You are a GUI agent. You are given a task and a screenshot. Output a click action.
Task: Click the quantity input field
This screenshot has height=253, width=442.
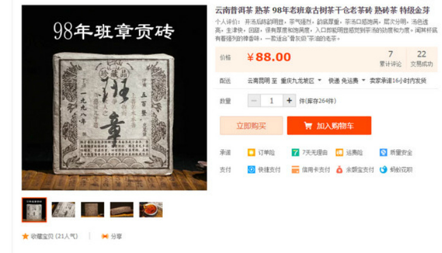click(272, 101)
